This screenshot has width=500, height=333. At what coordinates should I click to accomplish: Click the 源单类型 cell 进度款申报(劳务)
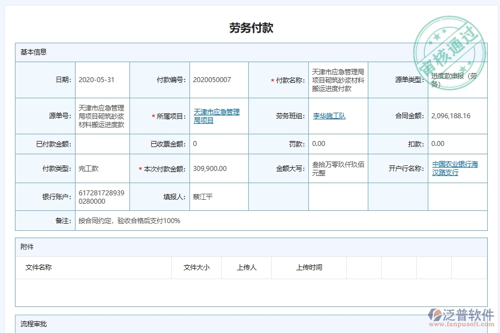[457, 79]
